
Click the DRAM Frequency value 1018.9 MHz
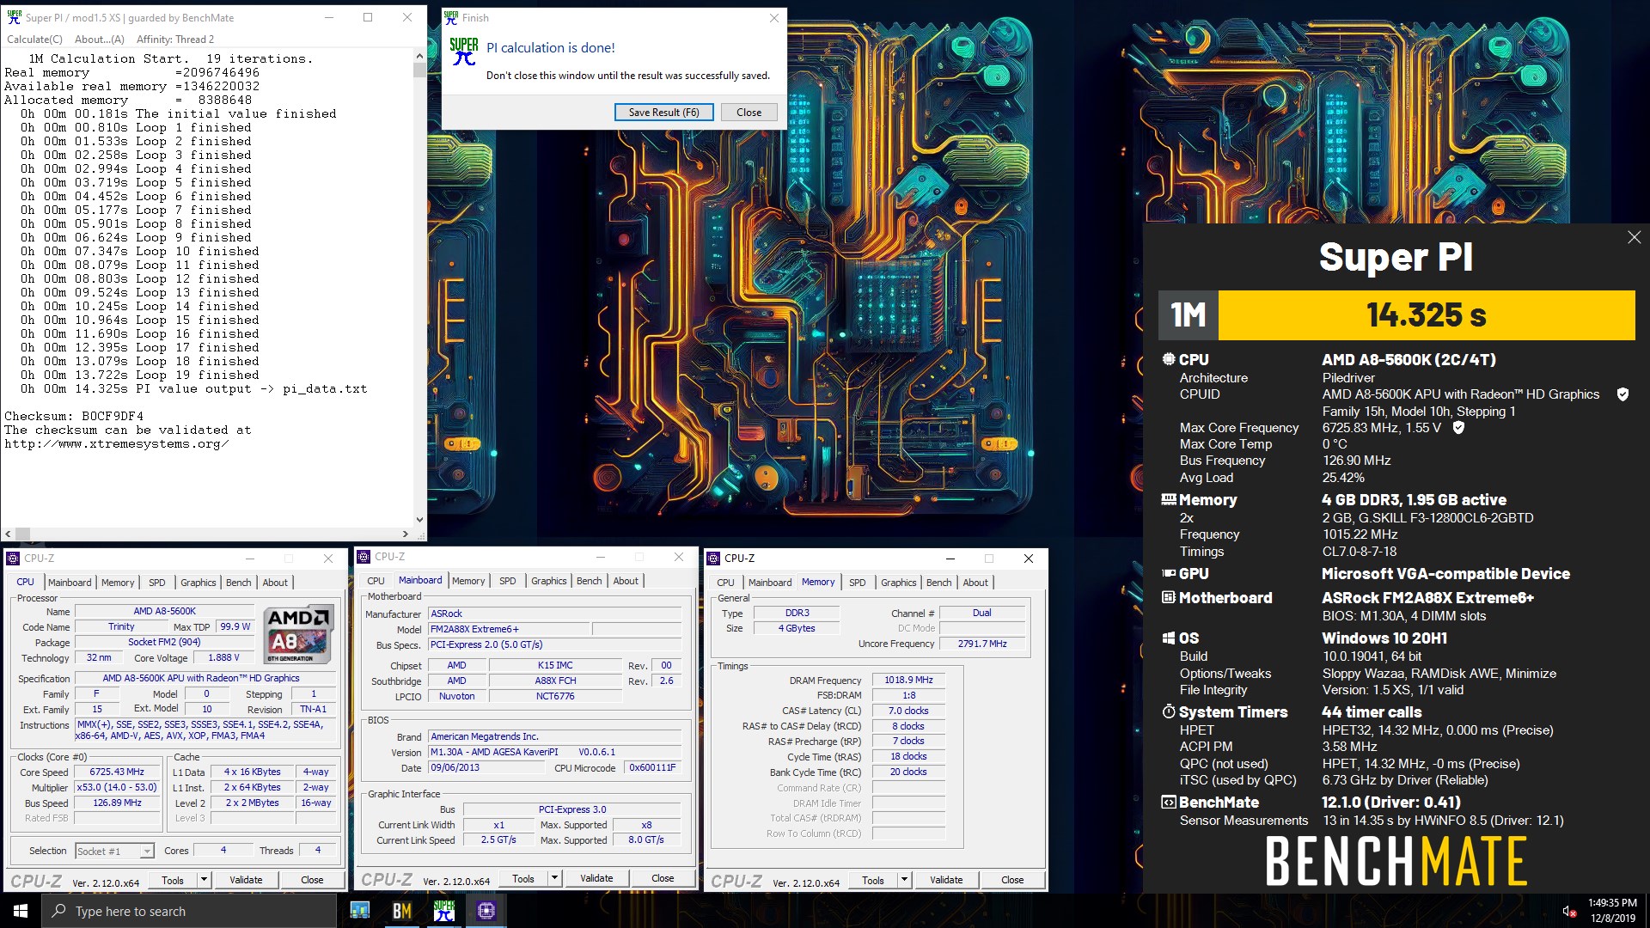(908, 680)
